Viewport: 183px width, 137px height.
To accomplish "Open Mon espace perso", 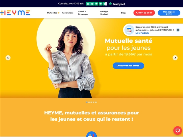I will (169, 13).
